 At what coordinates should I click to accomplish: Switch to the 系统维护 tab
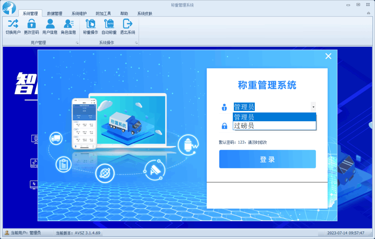point(79,14)
